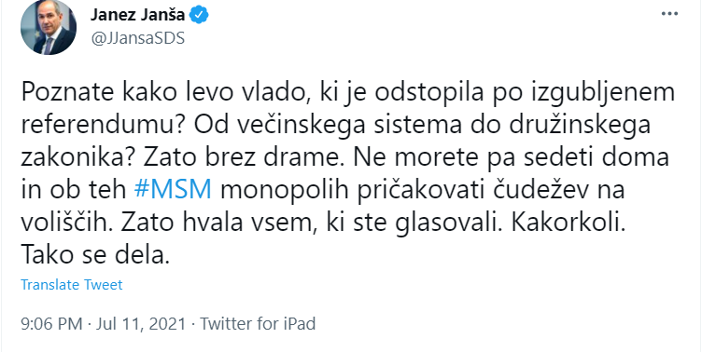
Task: Open the three-dot more options menu
Action: click(x=669, y=14)
